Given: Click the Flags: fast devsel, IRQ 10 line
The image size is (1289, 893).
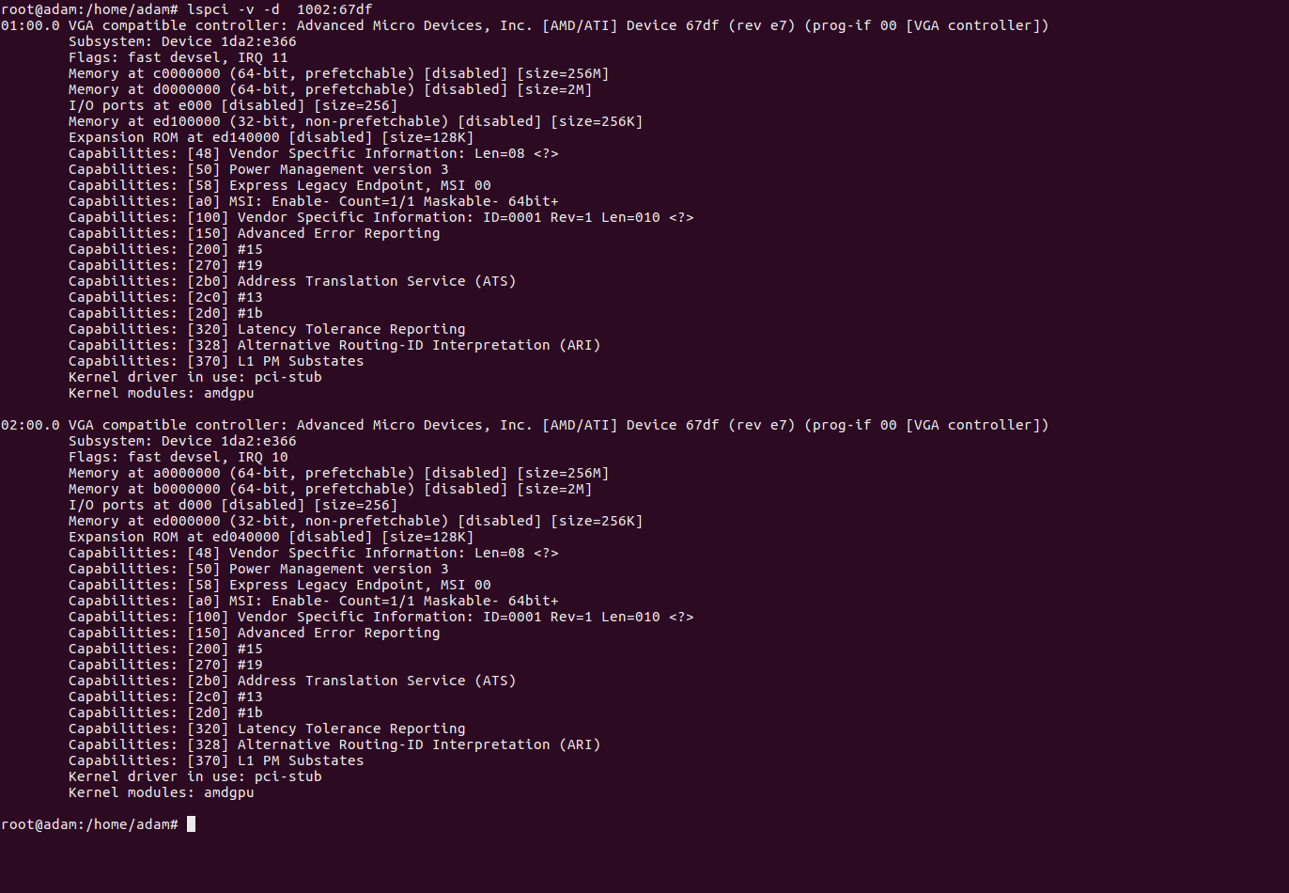Looking at the screenshot, I should 179,457.
